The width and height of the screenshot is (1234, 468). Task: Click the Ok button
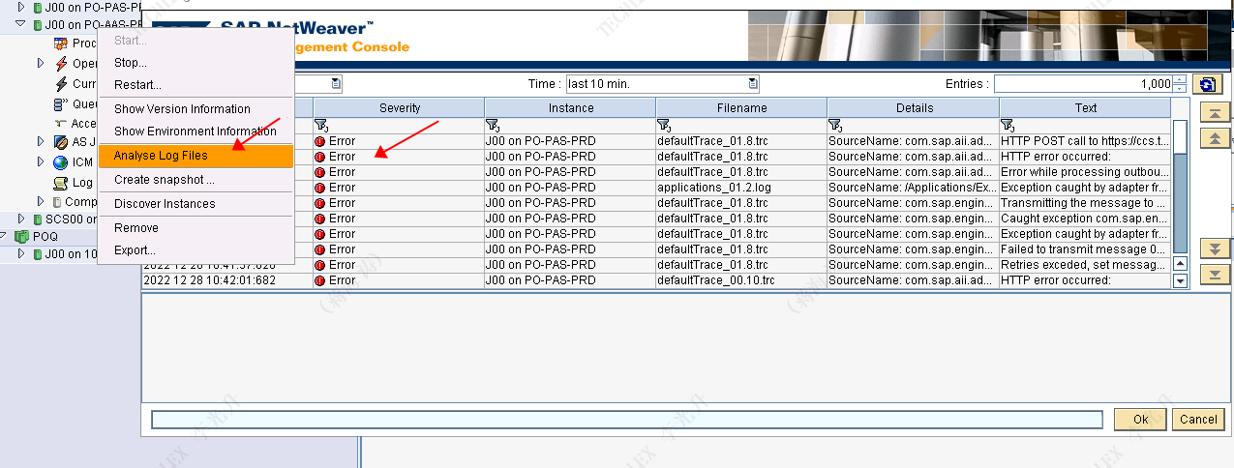pyautogui.click(x=1140, y=419)
